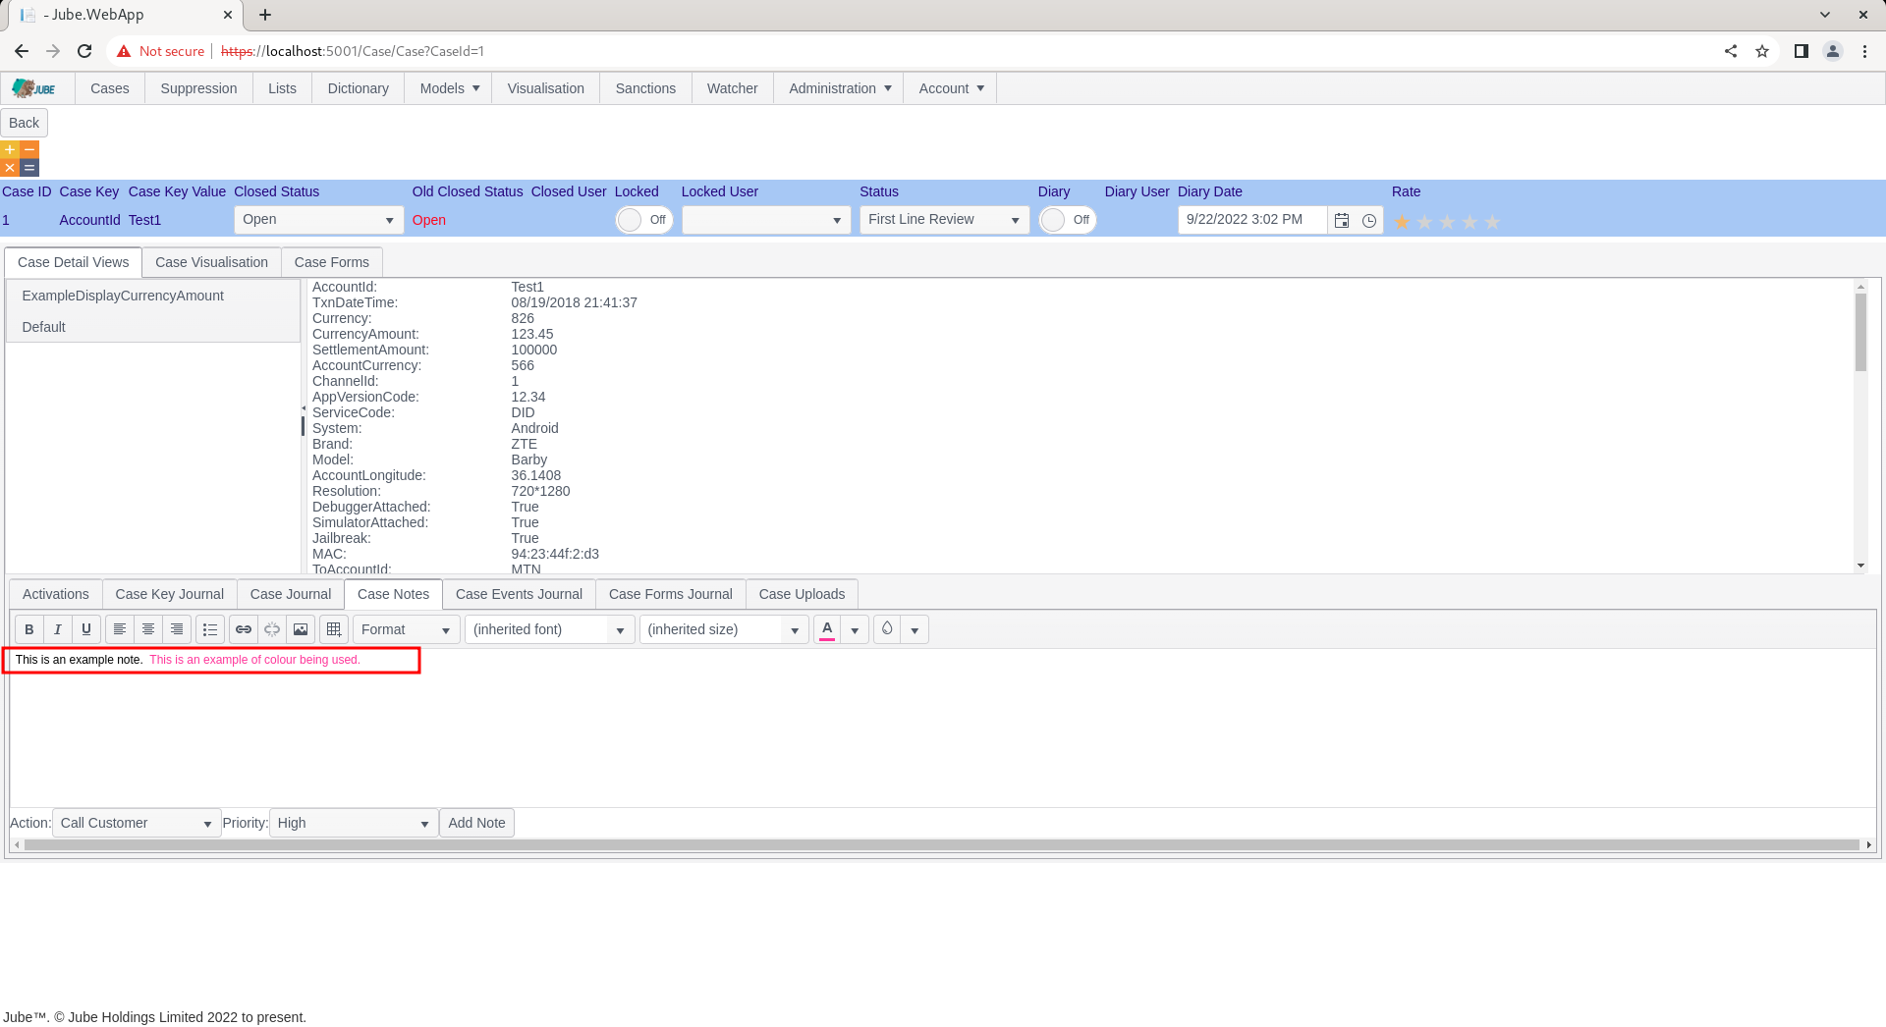Rate the case one star
Screen dimensions: 1886x1027
tap(1402, 222)
